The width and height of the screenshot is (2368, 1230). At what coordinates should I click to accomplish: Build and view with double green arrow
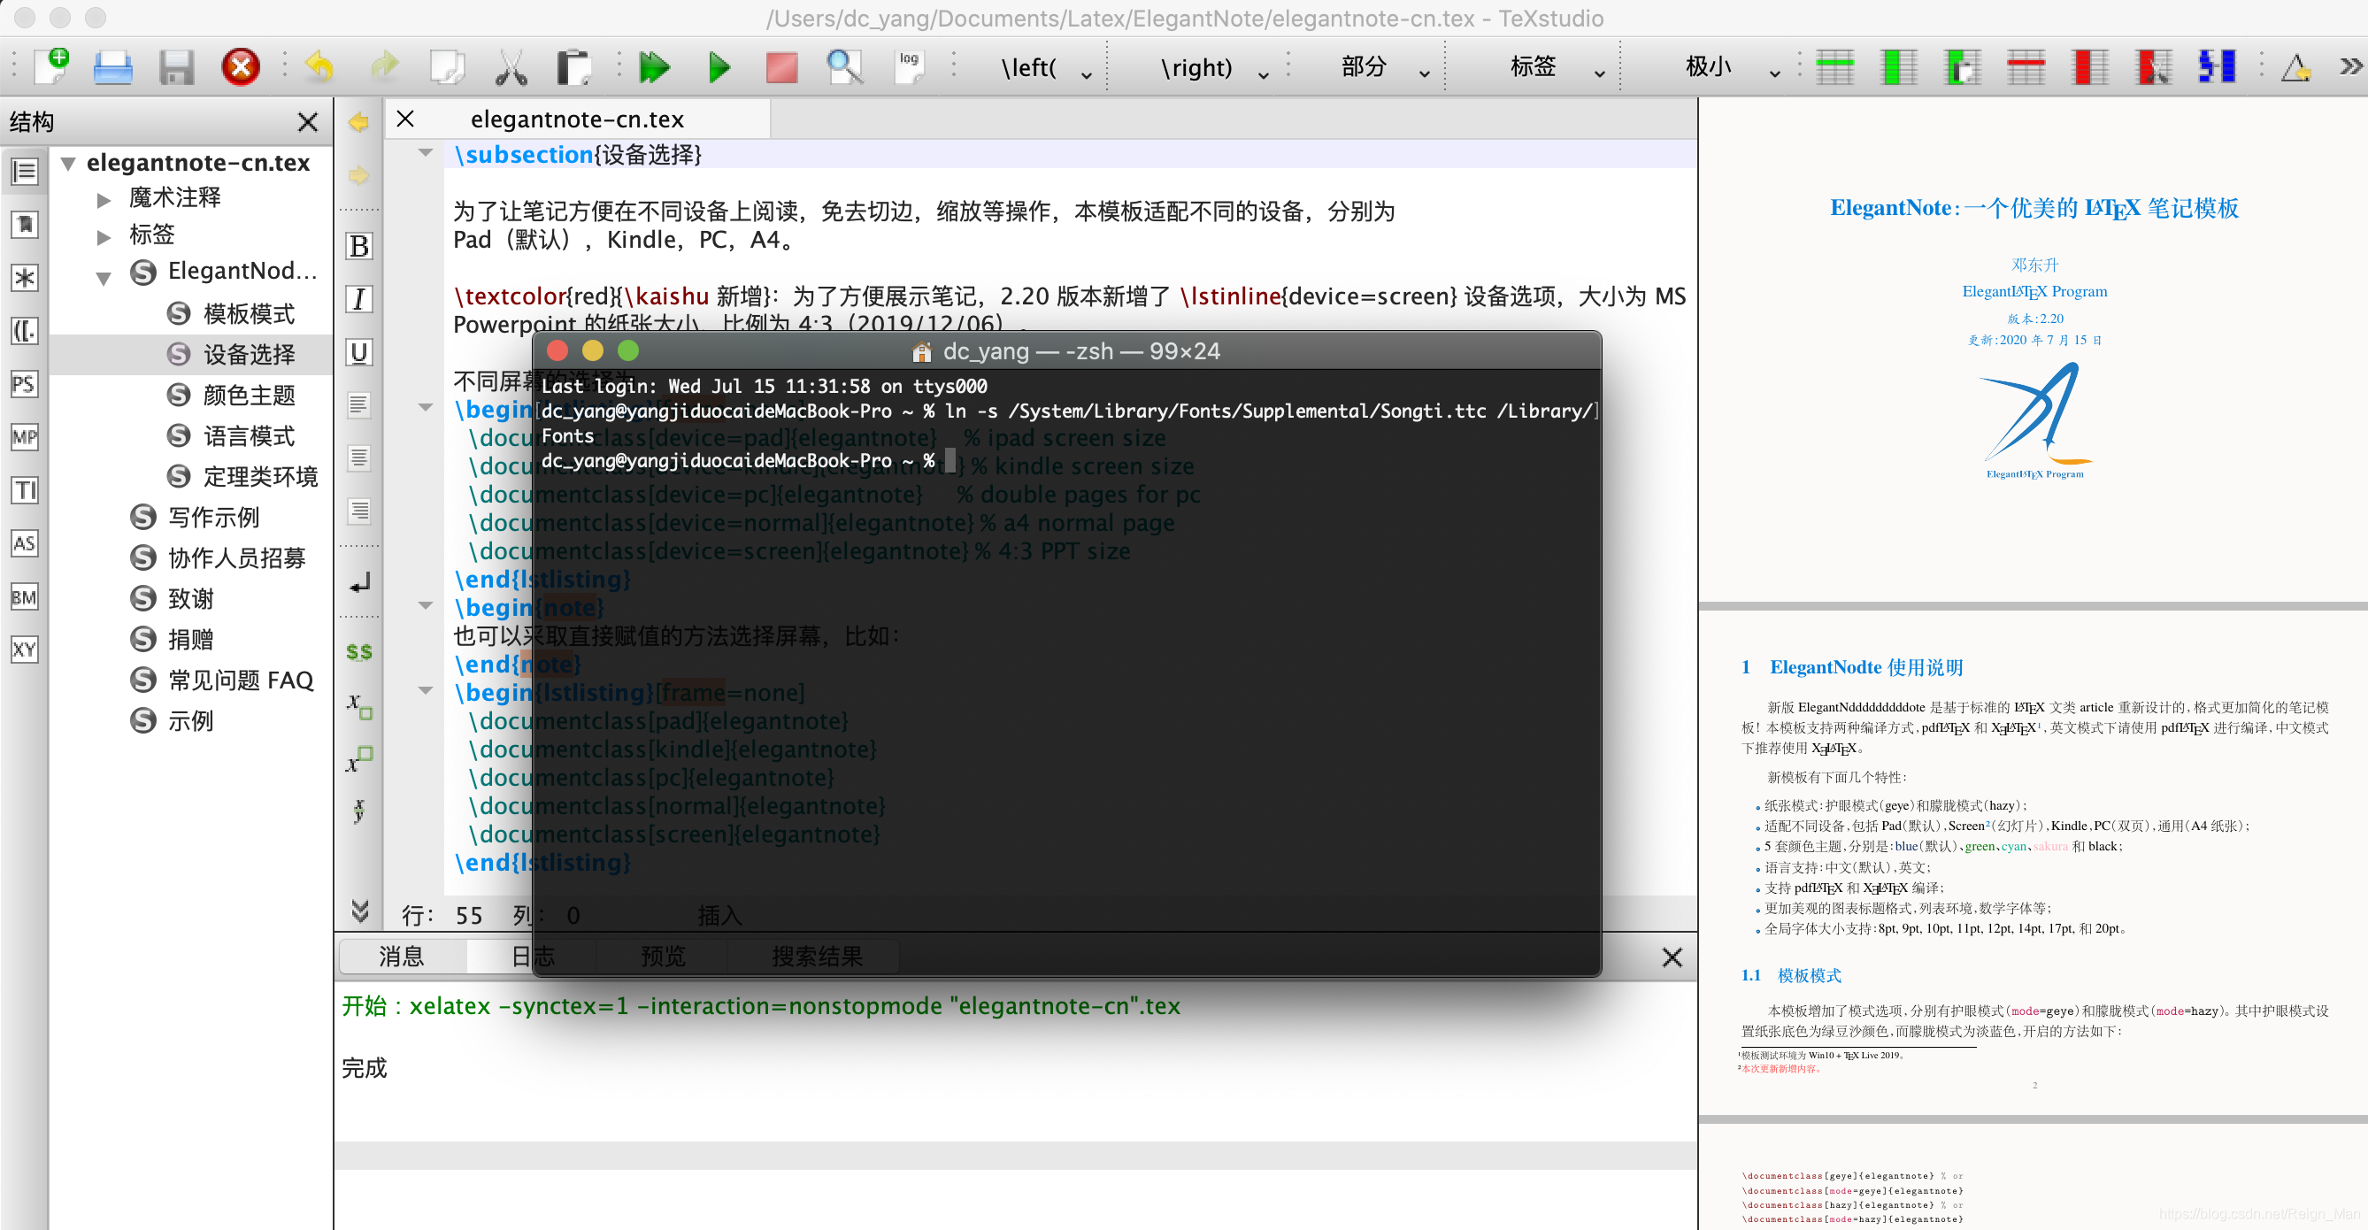coord(655,67)
